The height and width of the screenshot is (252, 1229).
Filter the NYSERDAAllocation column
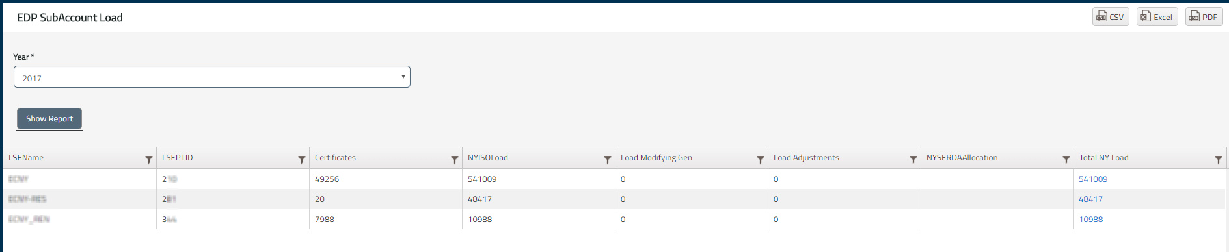[x=1066, y=159]
